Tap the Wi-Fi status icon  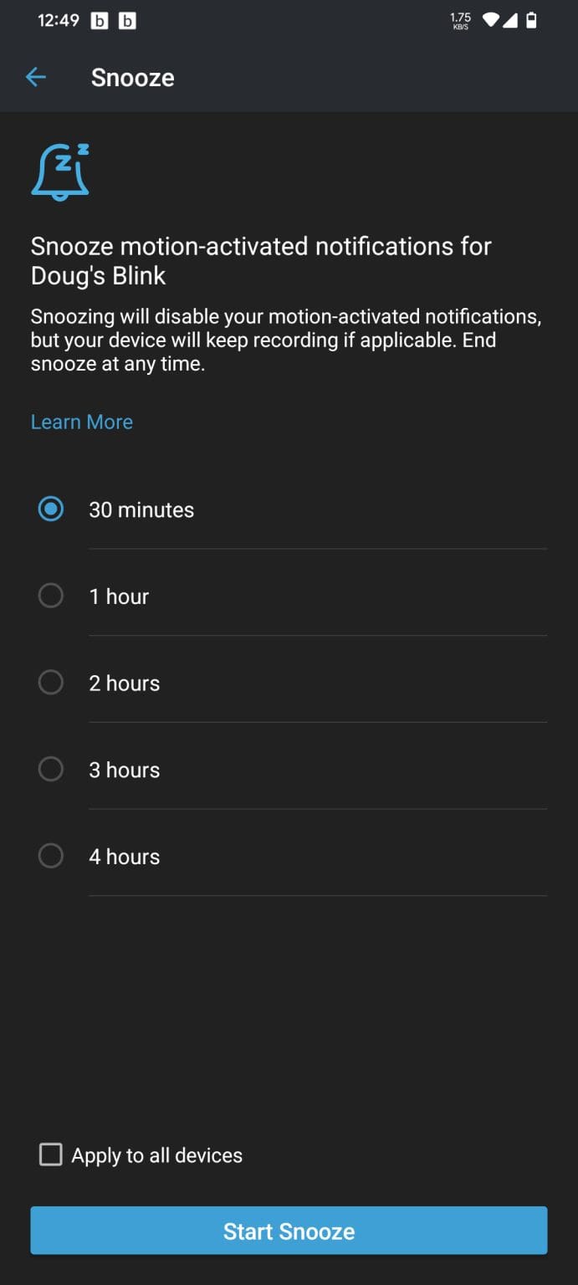pos(491,21)
